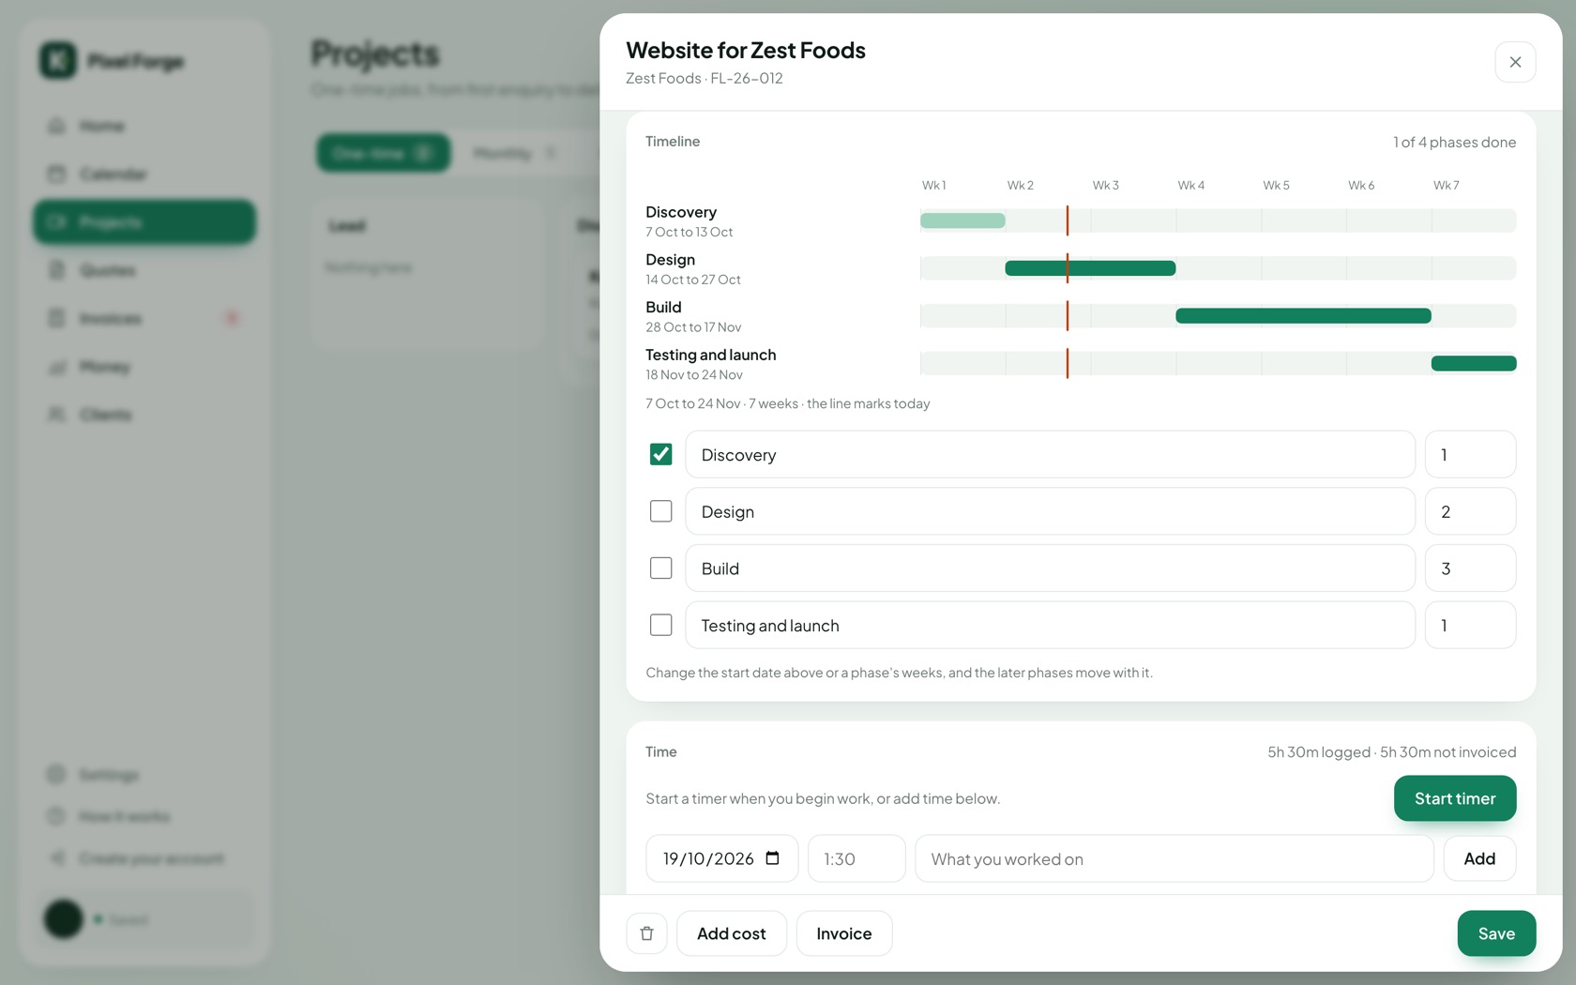This screenshot has height=985, width=1576.
Task: Open Clients in the sidebar
Action: pyautogui.click(x=144, y=415)
